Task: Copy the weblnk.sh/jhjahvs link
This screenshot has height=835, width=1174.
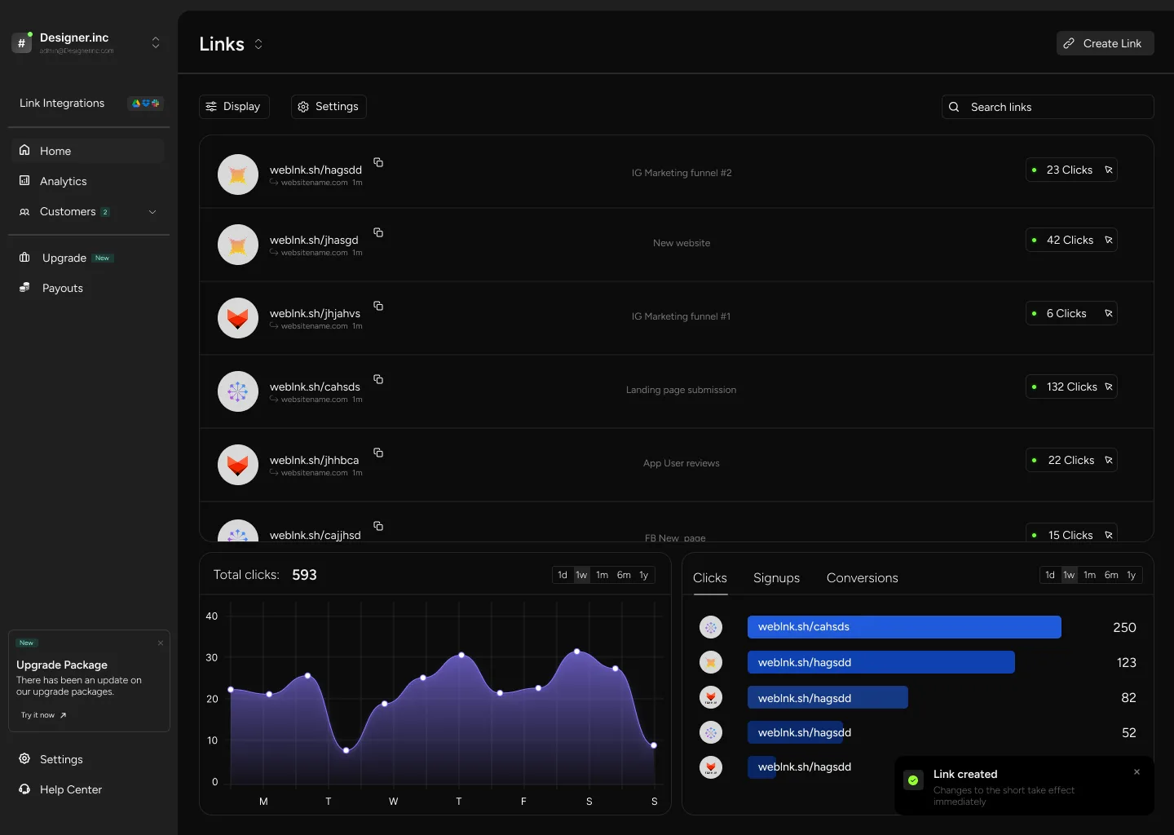Action: (x=378, y=306)
